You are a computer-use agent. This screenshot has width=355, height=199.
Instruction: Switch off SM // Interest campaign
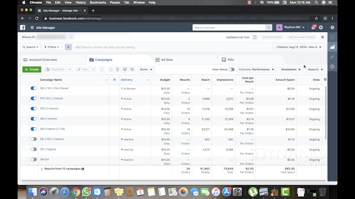33,119
